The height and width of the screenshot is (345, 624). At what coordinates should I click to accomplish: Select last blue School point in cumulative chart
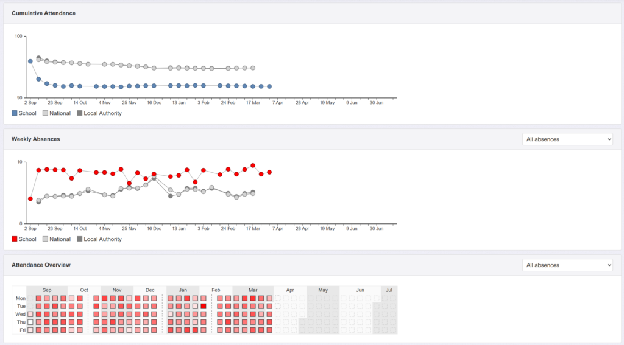pyautogui.click(x=269, y=86)
